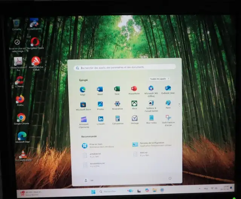Screen dimensions: 241x199
Task: Open the LinkedIn pinned app
Action: point(101,120)
